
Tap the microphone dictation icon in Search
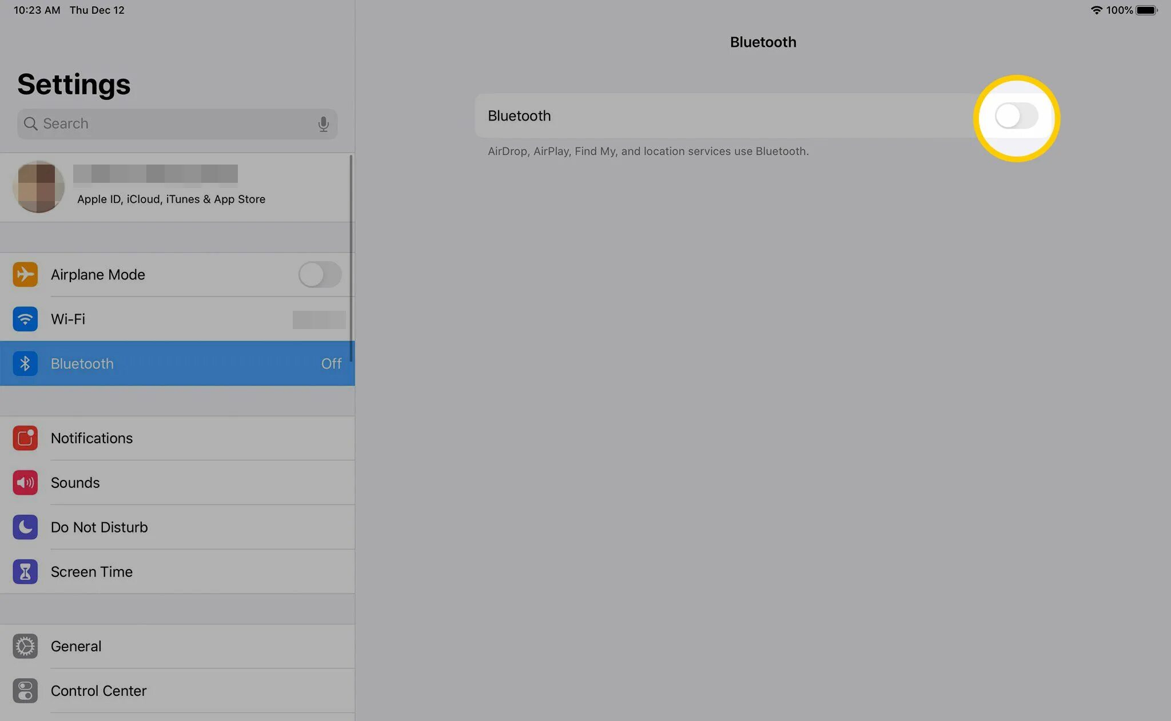click(x=323, y=124)
